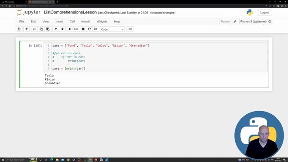This screenshot has height=162, width=288.
Task: Open a new browser tab
Action: point(57,2)
